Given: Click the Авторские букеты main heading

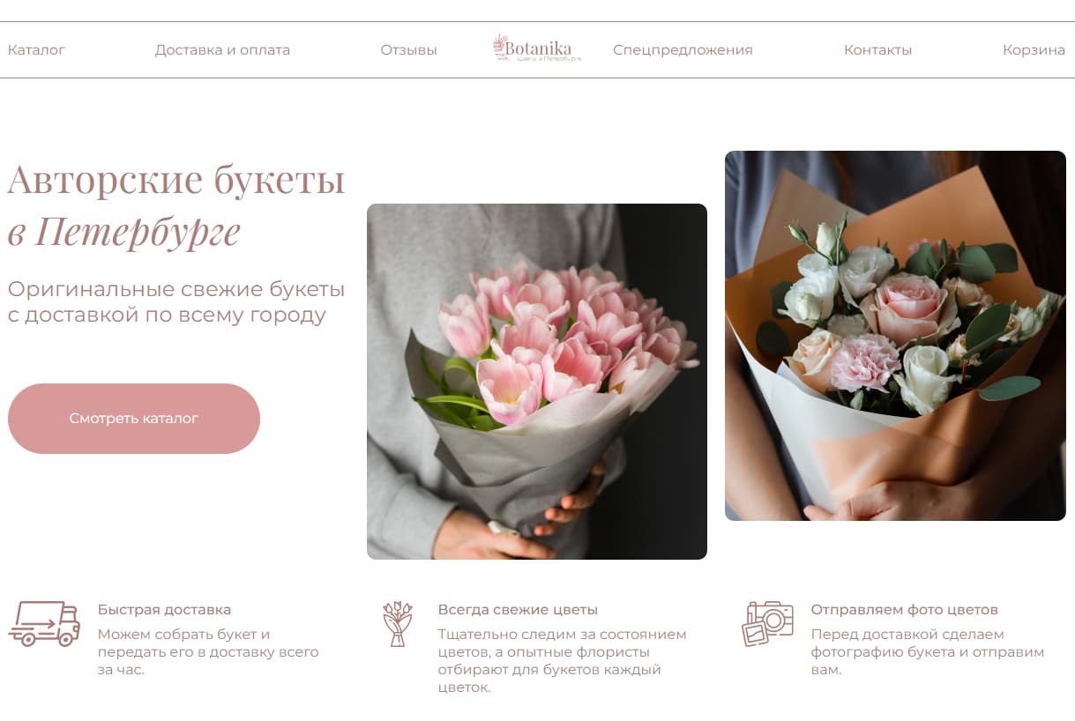Looking at the screenshot, I should 176,181.
